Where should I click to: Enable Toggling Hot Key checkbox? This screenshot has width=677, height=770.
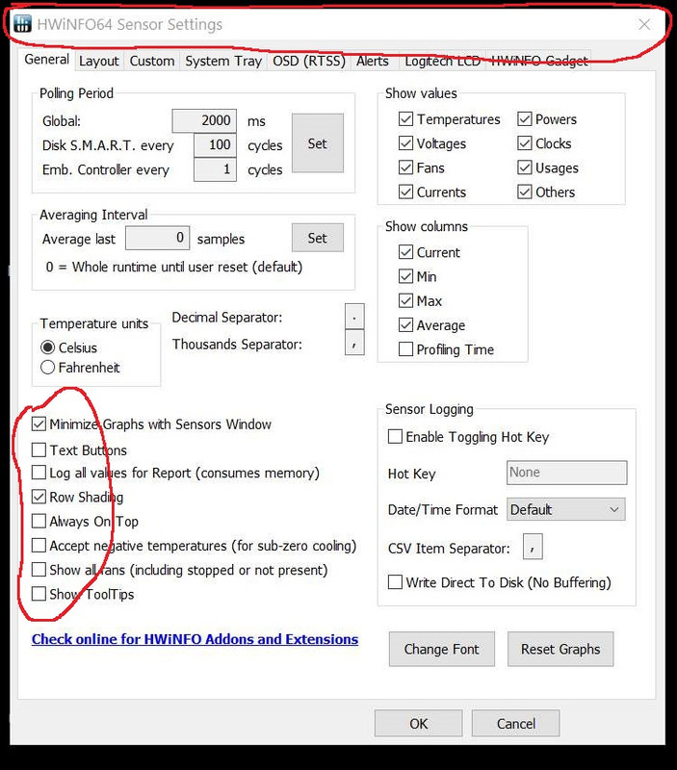[x=395, y=437]
